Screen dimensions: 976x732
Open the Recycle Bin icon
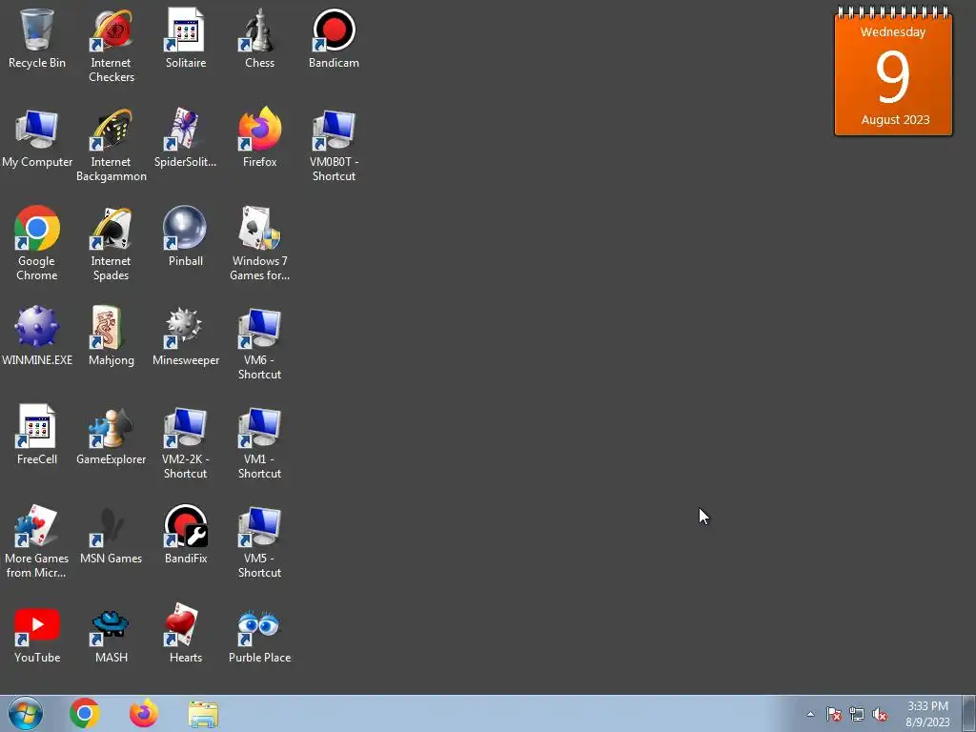(37, 38)
